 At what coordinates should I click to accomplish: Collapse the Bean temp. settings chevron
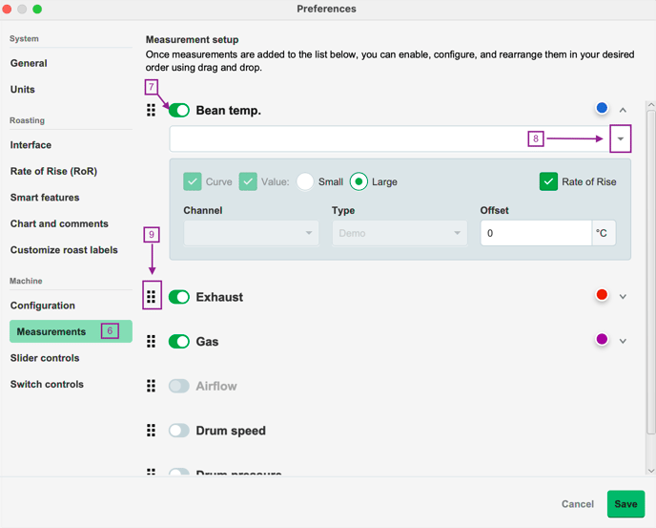point(623,110)
